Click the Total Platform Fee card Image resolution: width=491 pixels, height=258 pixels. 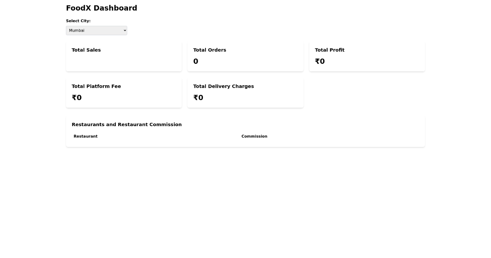click(x=124, y=92)
